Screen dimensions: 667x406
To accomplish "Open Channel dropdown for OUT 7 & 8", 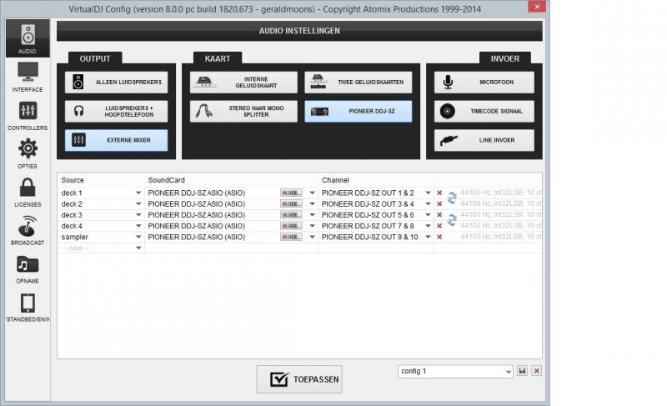I will click(x=428, y=226).
